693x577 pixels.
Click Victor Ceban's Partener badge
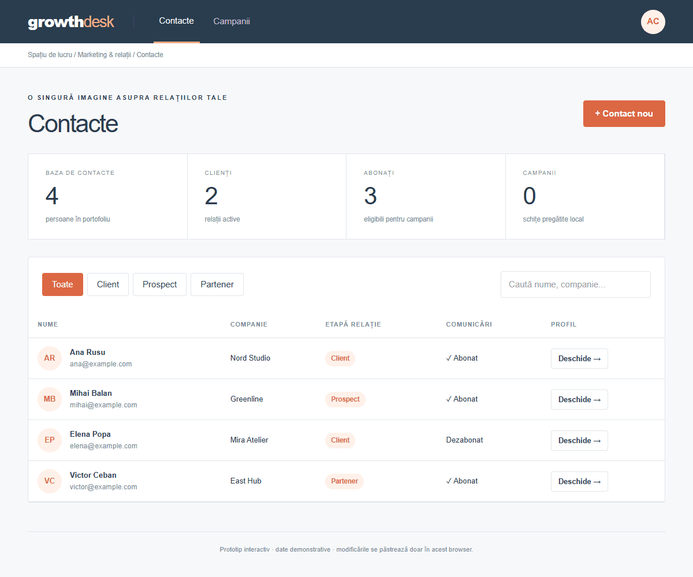pyautogui.click(x=344, y=481)
